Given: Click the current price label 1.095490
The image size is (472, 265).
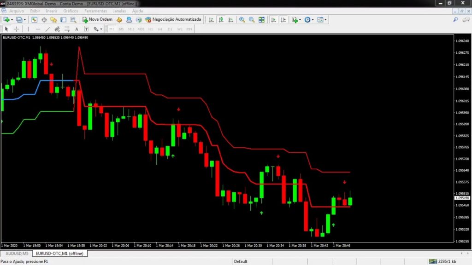Looking at the screenshot, I should point(462,198).
